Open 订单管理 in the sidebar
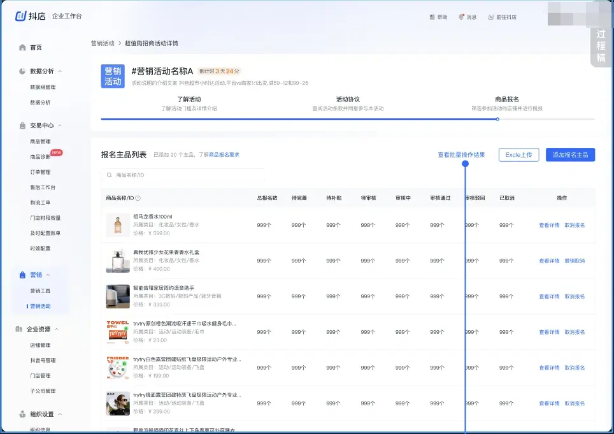The image size is (614, 434). click(x=40, y=172)
